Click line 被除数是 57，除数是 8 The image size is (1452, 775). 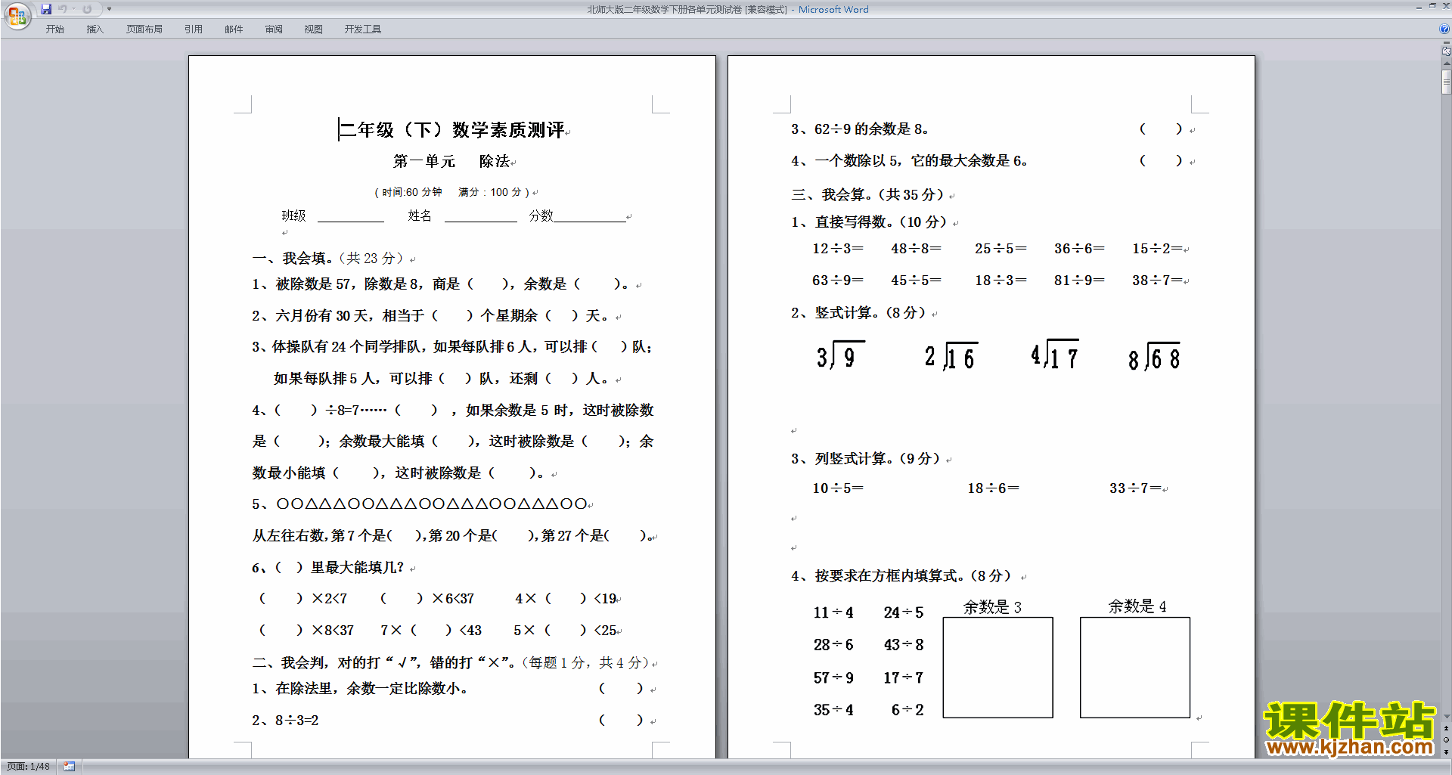click(442, 284)
